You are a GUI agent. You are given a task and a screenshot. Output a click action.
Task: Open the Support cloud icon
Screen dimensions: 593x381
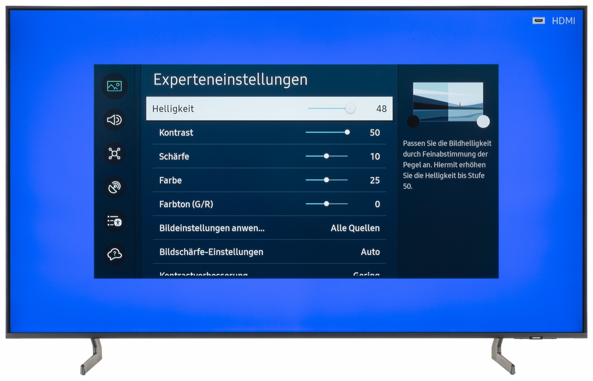tap(114, 254)
